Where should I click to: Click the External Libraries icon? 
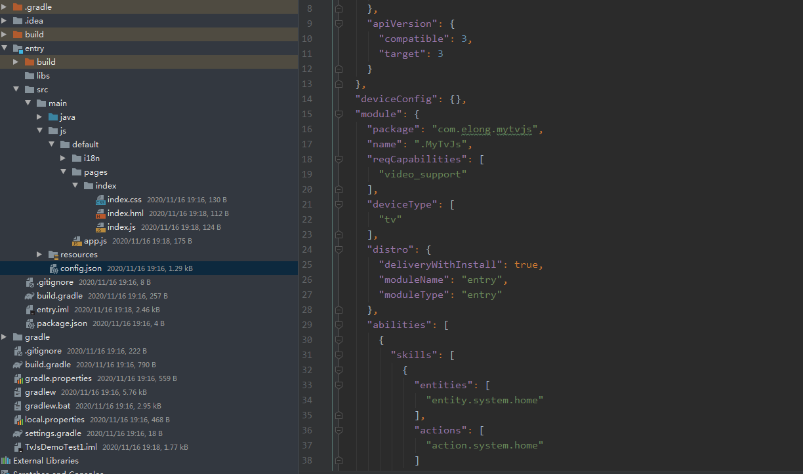[6, 461]
